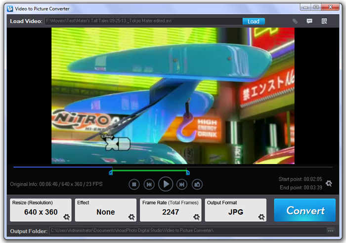Click End point 00:03:39 text
Screen dimensions: 346x243
click(x=301, y=187)
